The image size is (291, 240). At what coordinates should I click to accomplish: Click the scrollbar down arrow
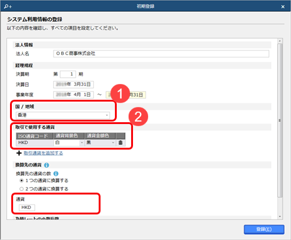(x=280, y=216)
